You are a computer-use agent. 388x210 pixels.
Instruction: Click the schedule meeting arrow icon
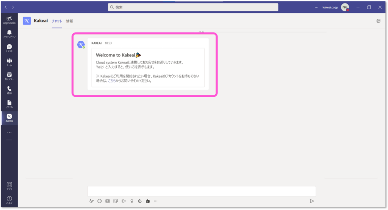click(124, 201)
